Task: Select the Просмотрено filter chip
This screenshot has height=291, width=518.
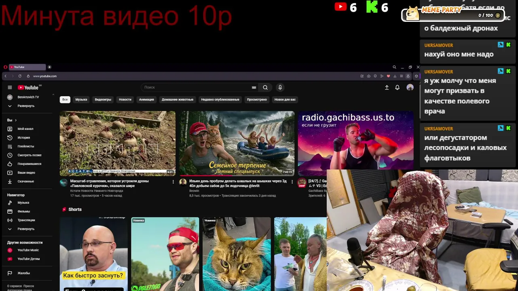Action: tap(257, 99)
